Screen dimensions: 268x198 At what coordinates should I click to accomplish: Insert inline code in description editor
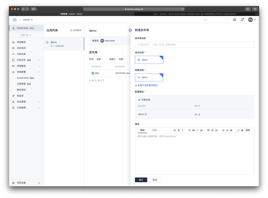click(198, 130)
